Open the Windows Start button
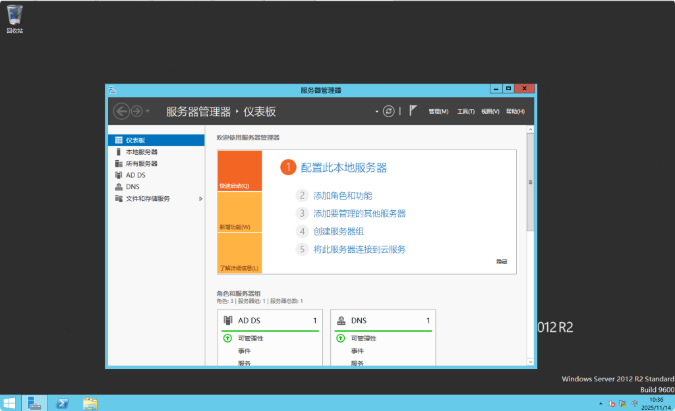The image size is (675, 411). (x=9, y=403)
